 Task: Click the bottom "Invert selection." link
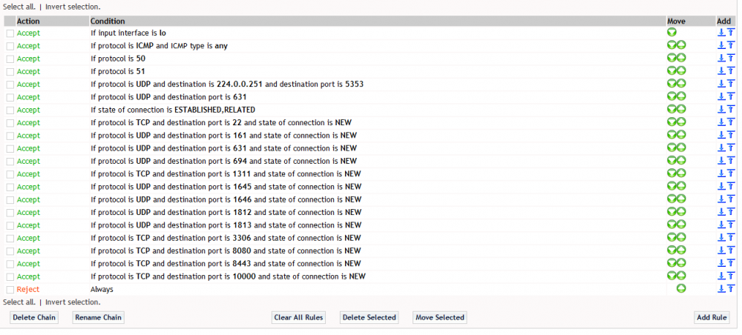coord(73,302)
